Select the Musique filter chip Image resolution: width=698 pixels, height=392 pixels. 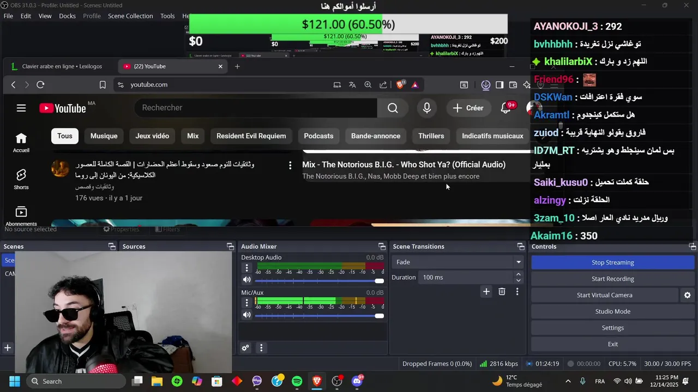tap(104, 136)
